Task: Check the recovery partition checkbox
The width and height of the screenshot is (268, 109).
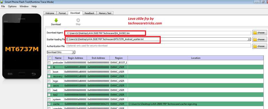Action: 49,76
